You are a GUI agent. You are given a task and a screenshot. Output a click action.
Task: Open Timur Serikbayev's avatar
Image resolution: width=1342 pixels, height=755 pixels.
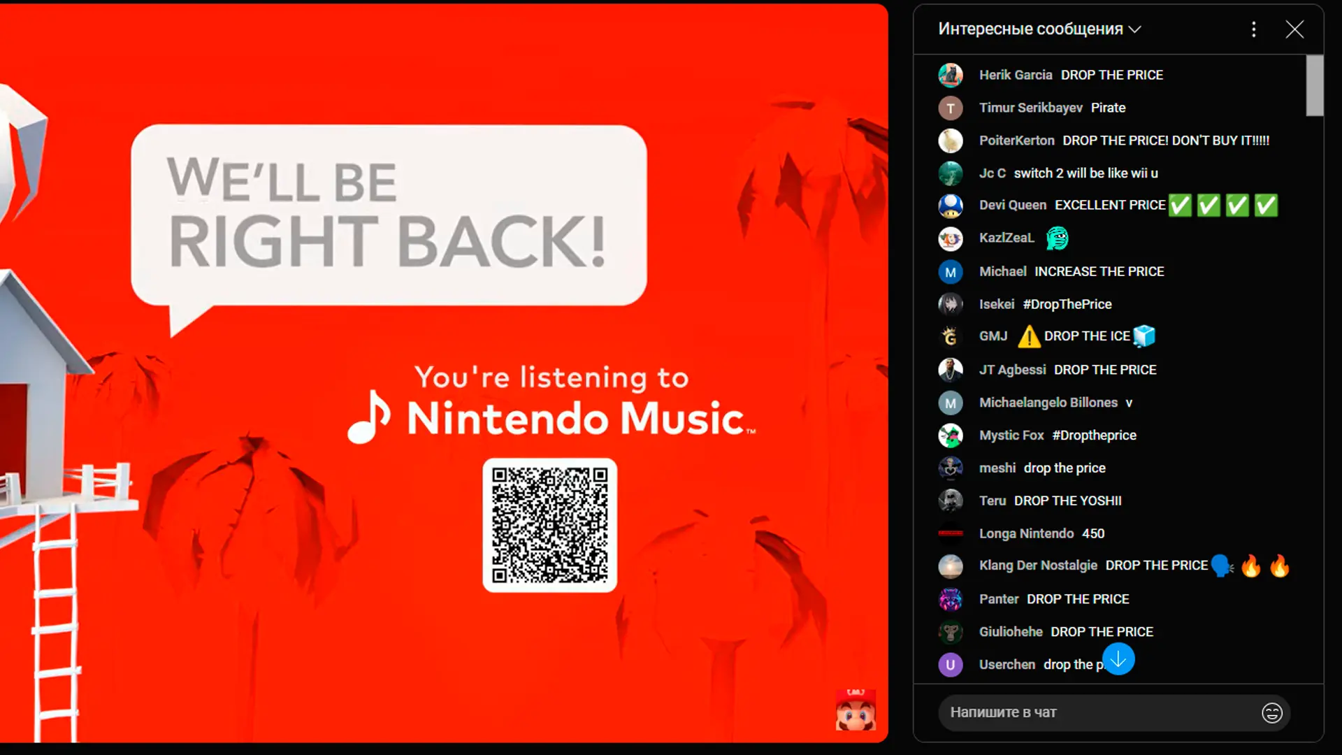coord(951,108)
